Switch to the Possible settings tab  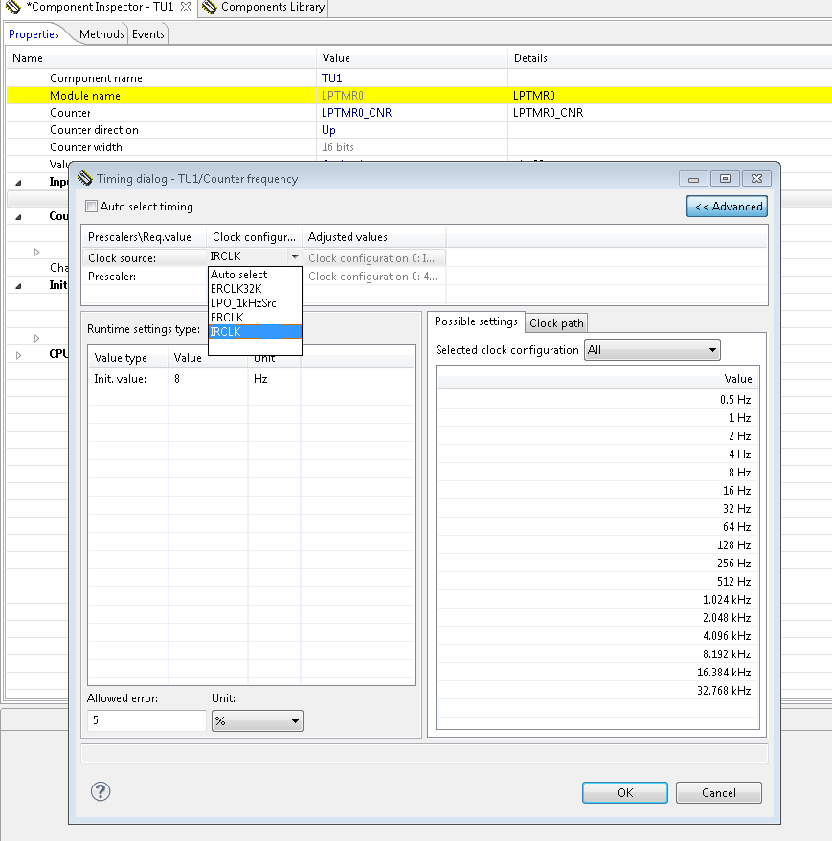click(x=476, y=321)
